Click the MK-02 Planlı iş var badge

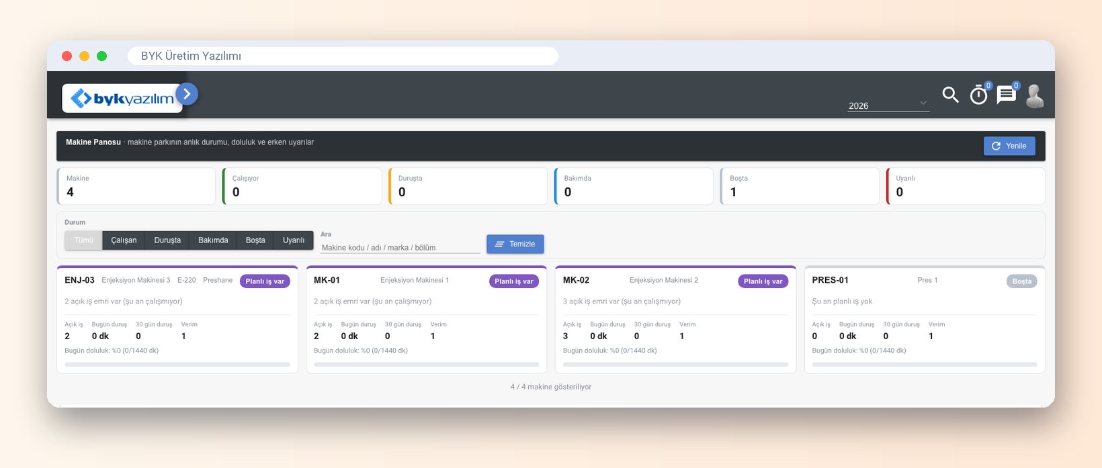[x=763, y=281]
